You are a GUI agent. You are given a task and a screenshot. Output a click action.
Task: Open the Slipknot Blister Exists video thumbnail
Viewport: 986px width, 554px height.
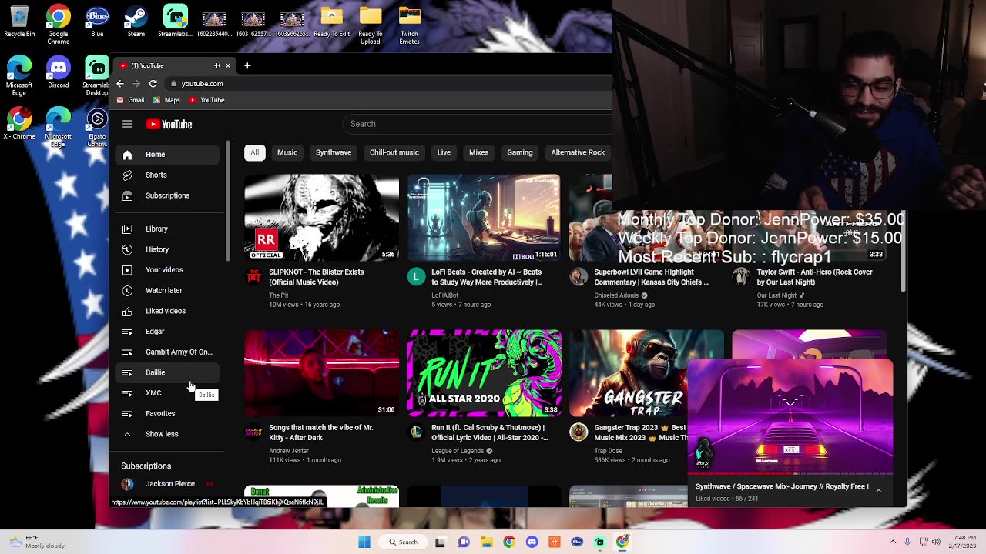[322, 218]
